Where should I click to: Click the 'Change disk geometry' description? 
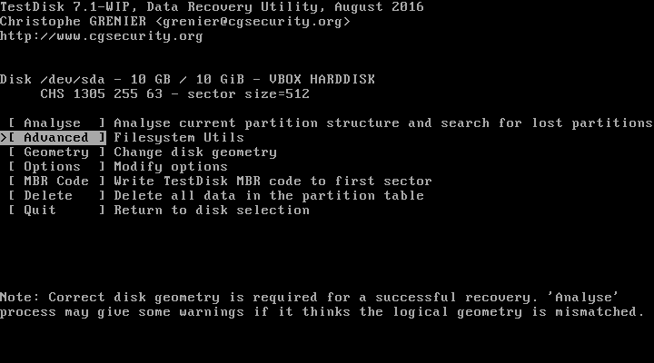tap(195, 152)
